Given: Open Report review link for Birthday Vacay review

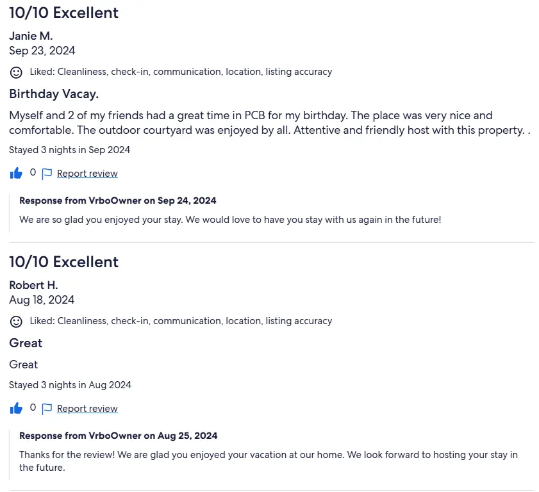Looking at the screenshot, I should tap(87, 174).
